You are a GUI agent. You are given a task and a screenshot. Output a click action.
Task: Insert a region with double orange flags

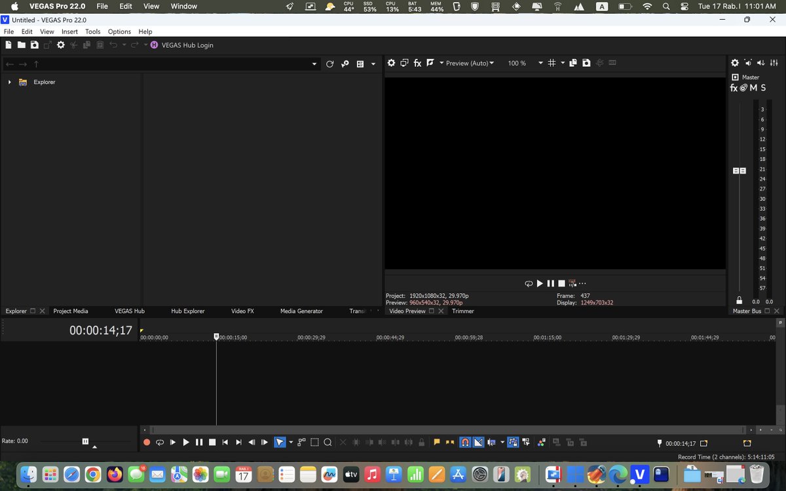[x=450, y=443]
